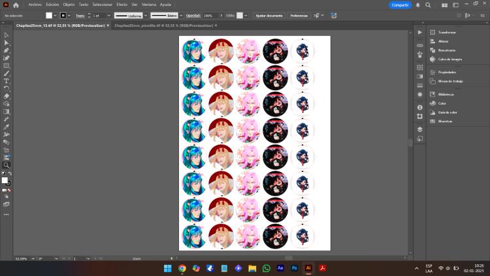Go to Illustrator Home screen
Screen dimensions: 490x276
(x=16, y=5)
